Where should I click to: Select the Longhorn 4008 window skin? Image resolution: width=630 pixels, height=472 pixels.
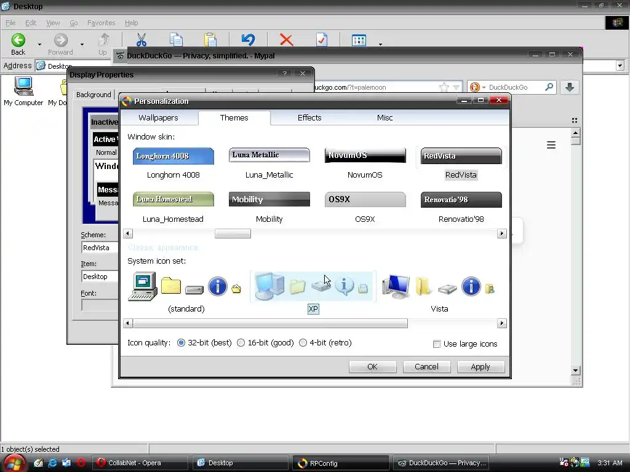(x=173, y=156)
